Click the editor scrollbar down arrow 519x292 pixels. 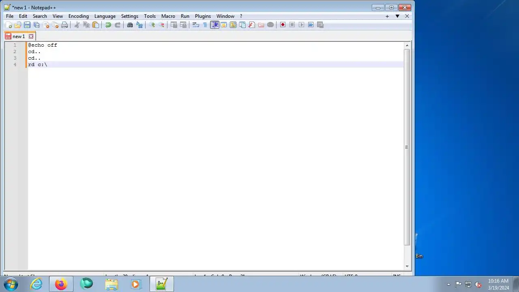coord(407,266)
